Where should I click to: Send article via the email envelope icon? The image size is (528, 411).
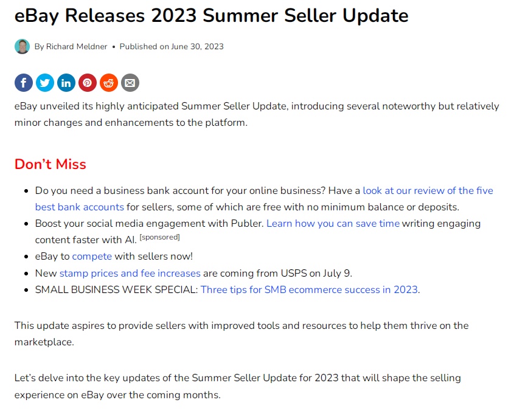(x=130, y=83)
